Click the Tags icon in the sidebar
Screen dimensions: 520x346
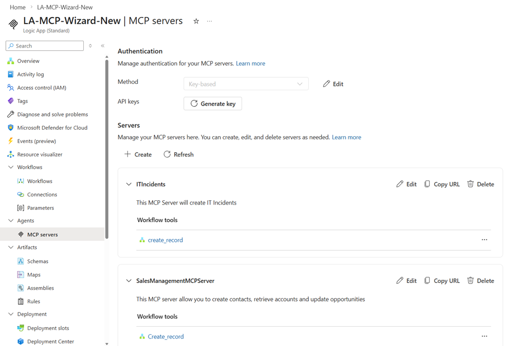pyautogui.click(x=11, y=101)
